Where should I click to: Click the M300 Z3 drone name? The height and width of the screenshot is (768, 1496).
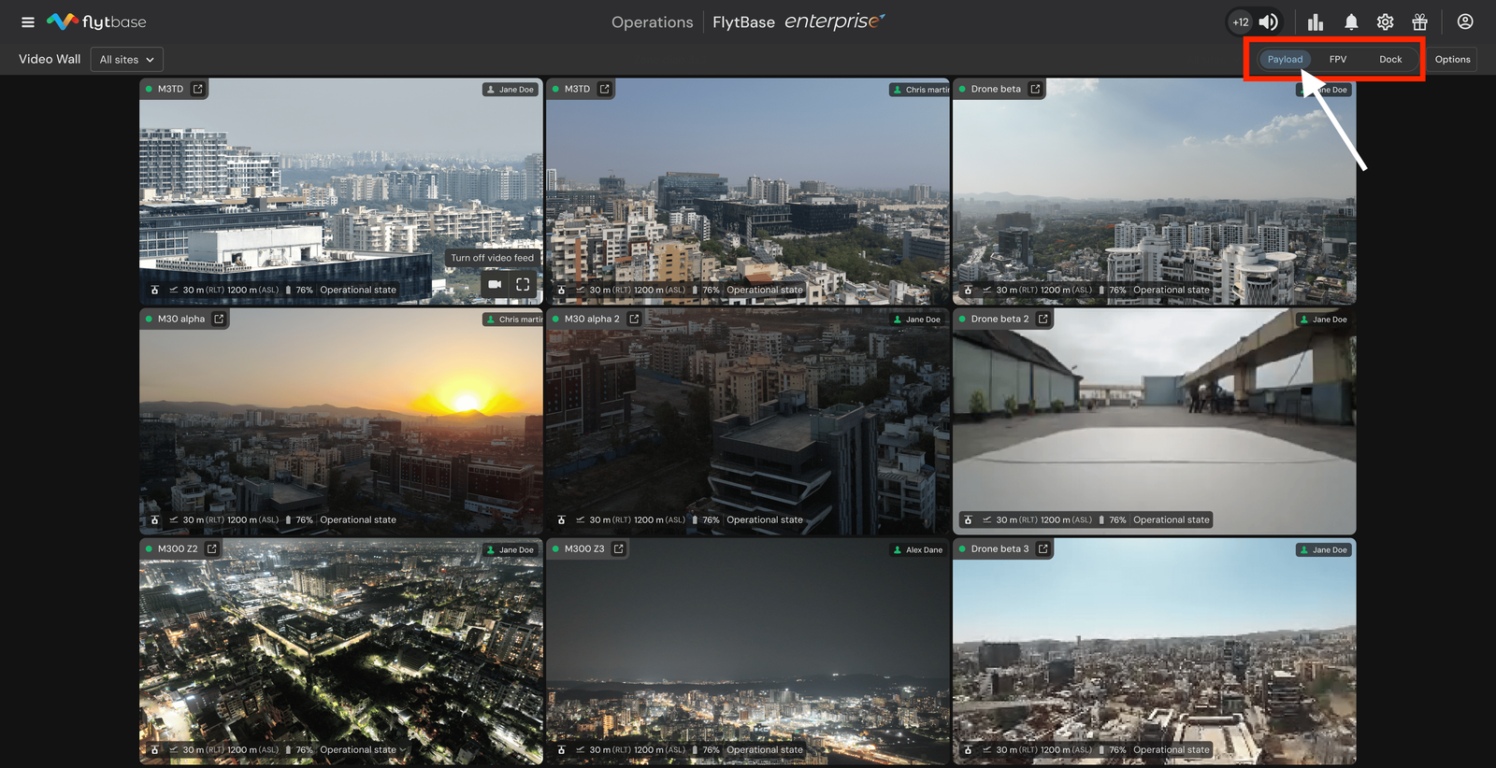[584, 548]
